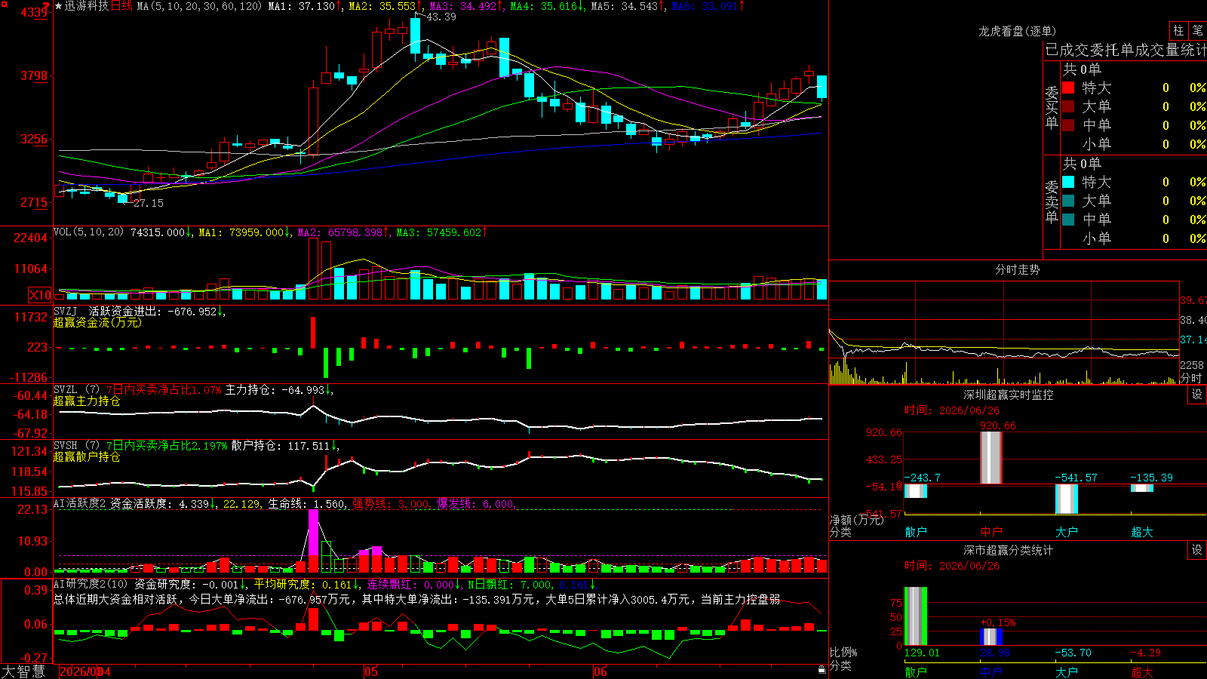
Task: Click the lock icon at the bottom of the K-line chart
Action: coord(822,669)
